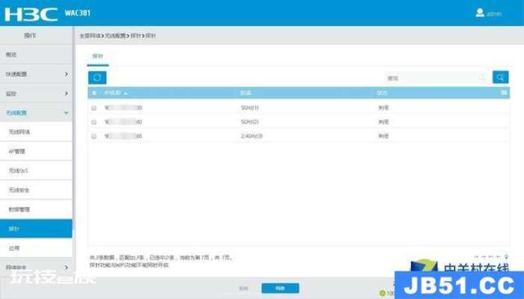The image size is (524, 299).
Task: Open 射频管理 in the sidebar
Action: tap(36, 209)
